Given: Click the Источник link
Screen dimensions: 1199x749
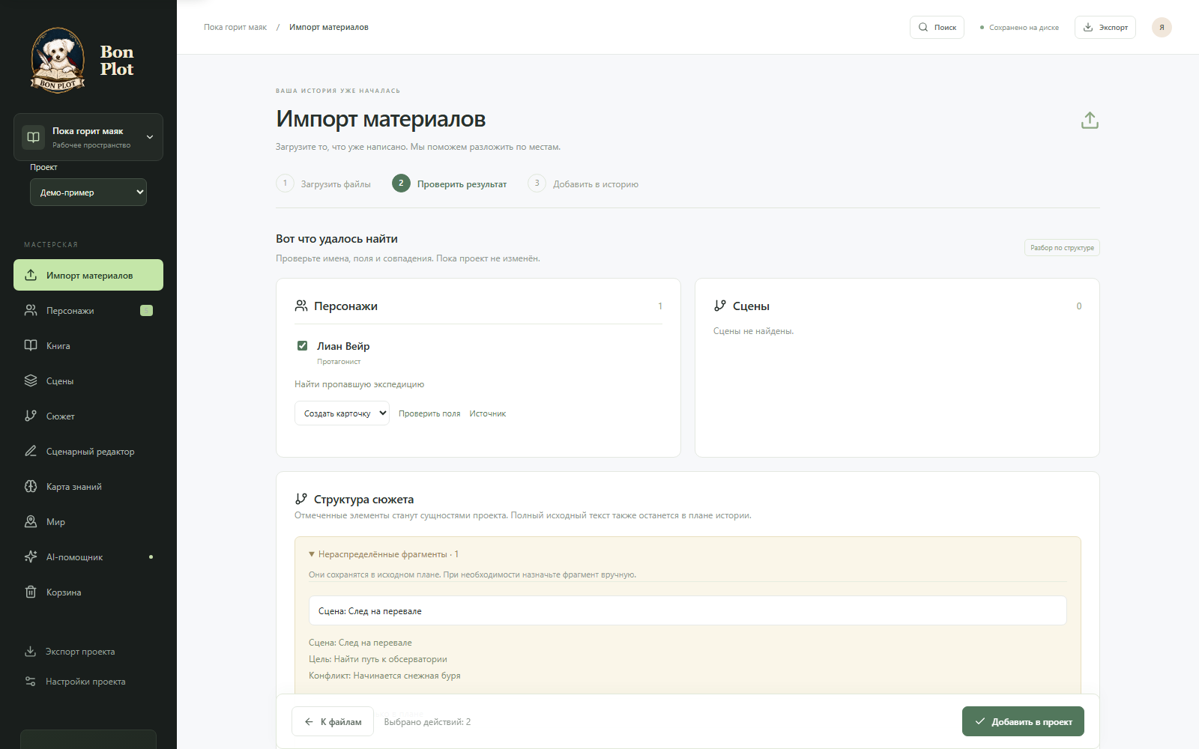Looking at the screenshot, I should click(x=488, y=413).
